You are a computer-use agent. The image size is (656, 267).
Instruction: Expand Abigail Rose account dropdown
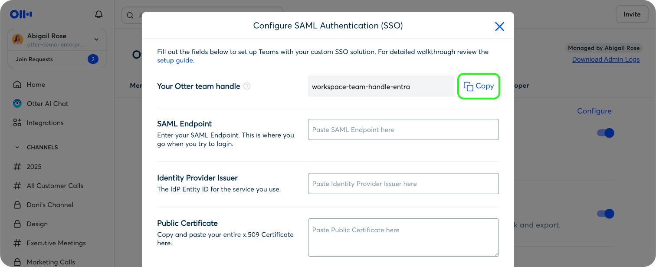click(96, 40)
